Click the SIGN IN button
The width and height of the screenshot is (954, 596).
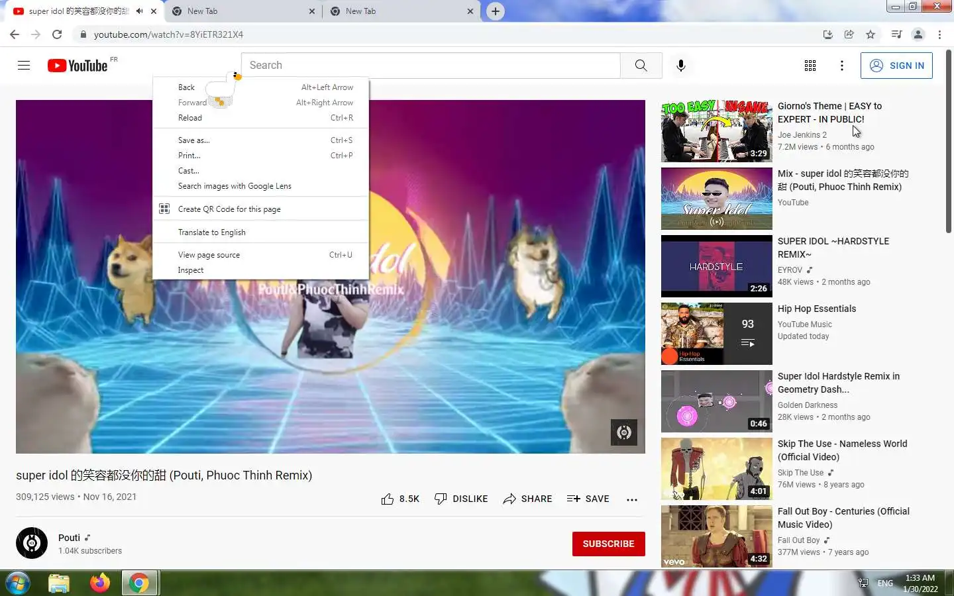(896, 66)
